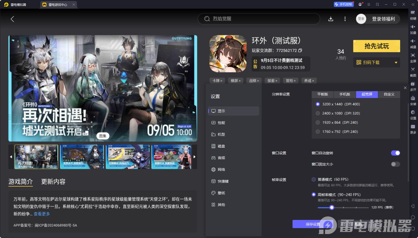The height and width of the screenshot is (238, 418).
Task: Click the 抢先试玩 early access button
Action: [376, 46]
